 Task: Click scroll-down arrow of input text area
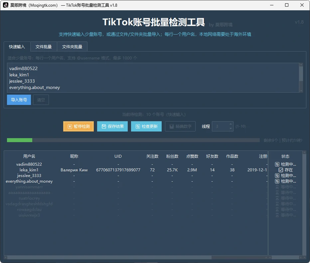tap(301, 91)
